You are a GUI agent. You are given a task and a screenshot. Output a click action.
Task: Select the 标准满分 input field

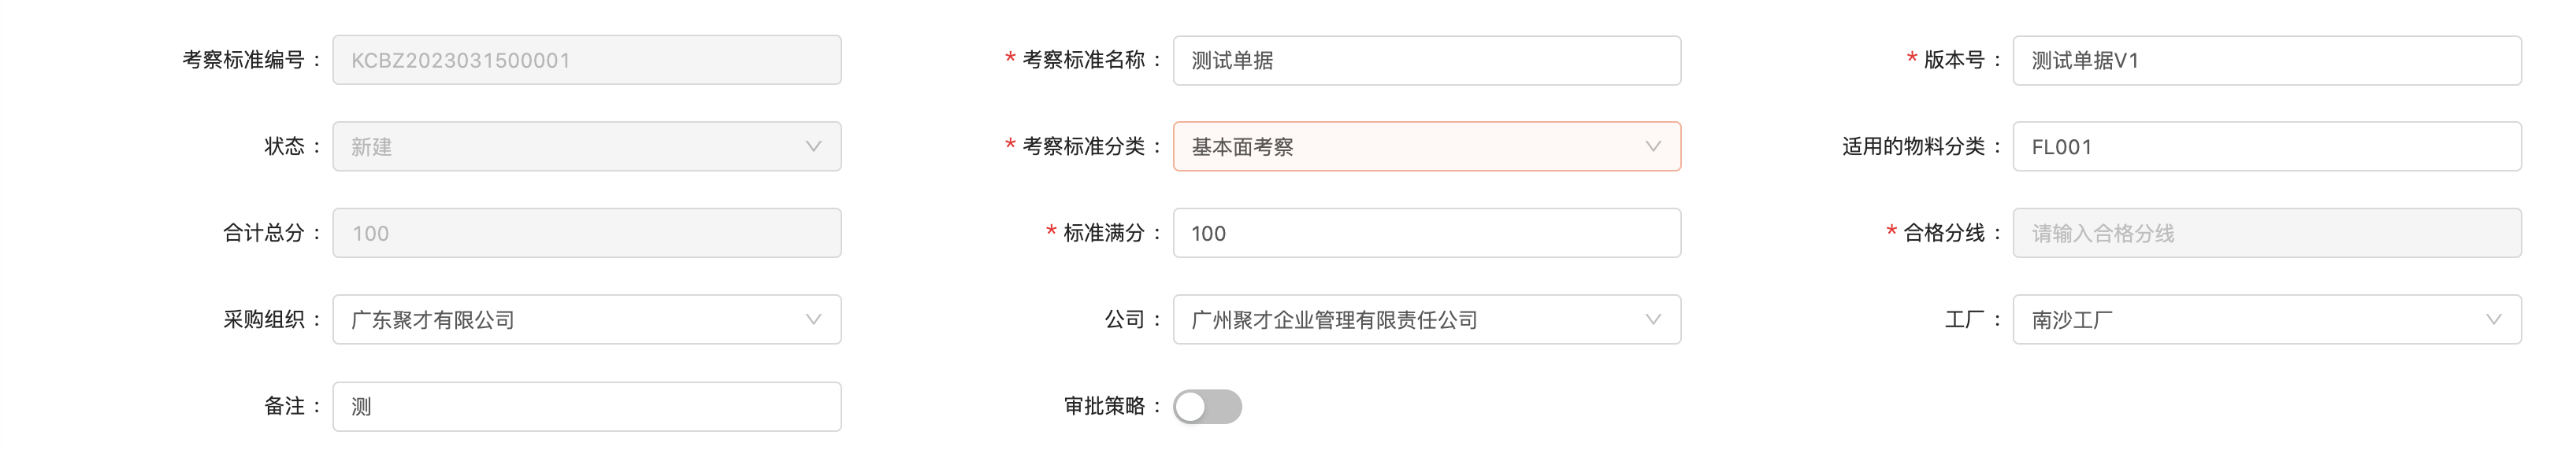coord(1426,234)
